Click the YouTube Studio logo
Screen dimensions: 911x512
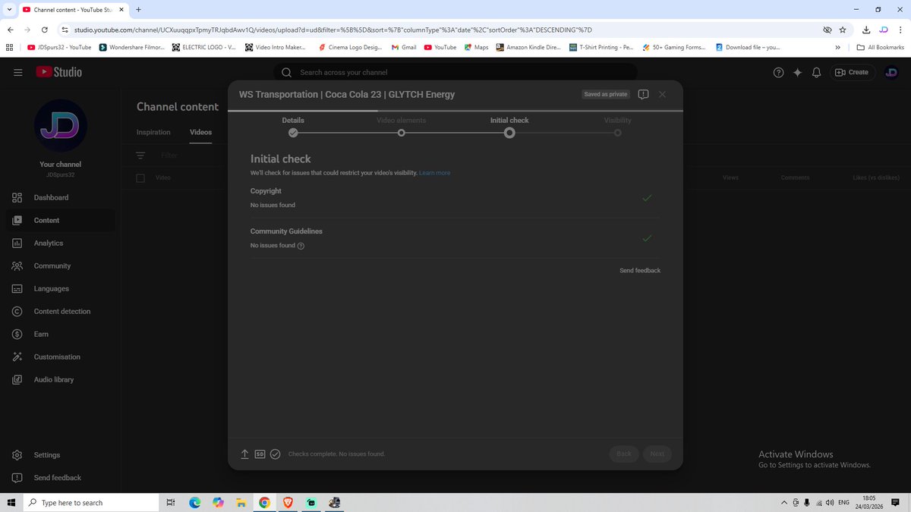point(59,72)
